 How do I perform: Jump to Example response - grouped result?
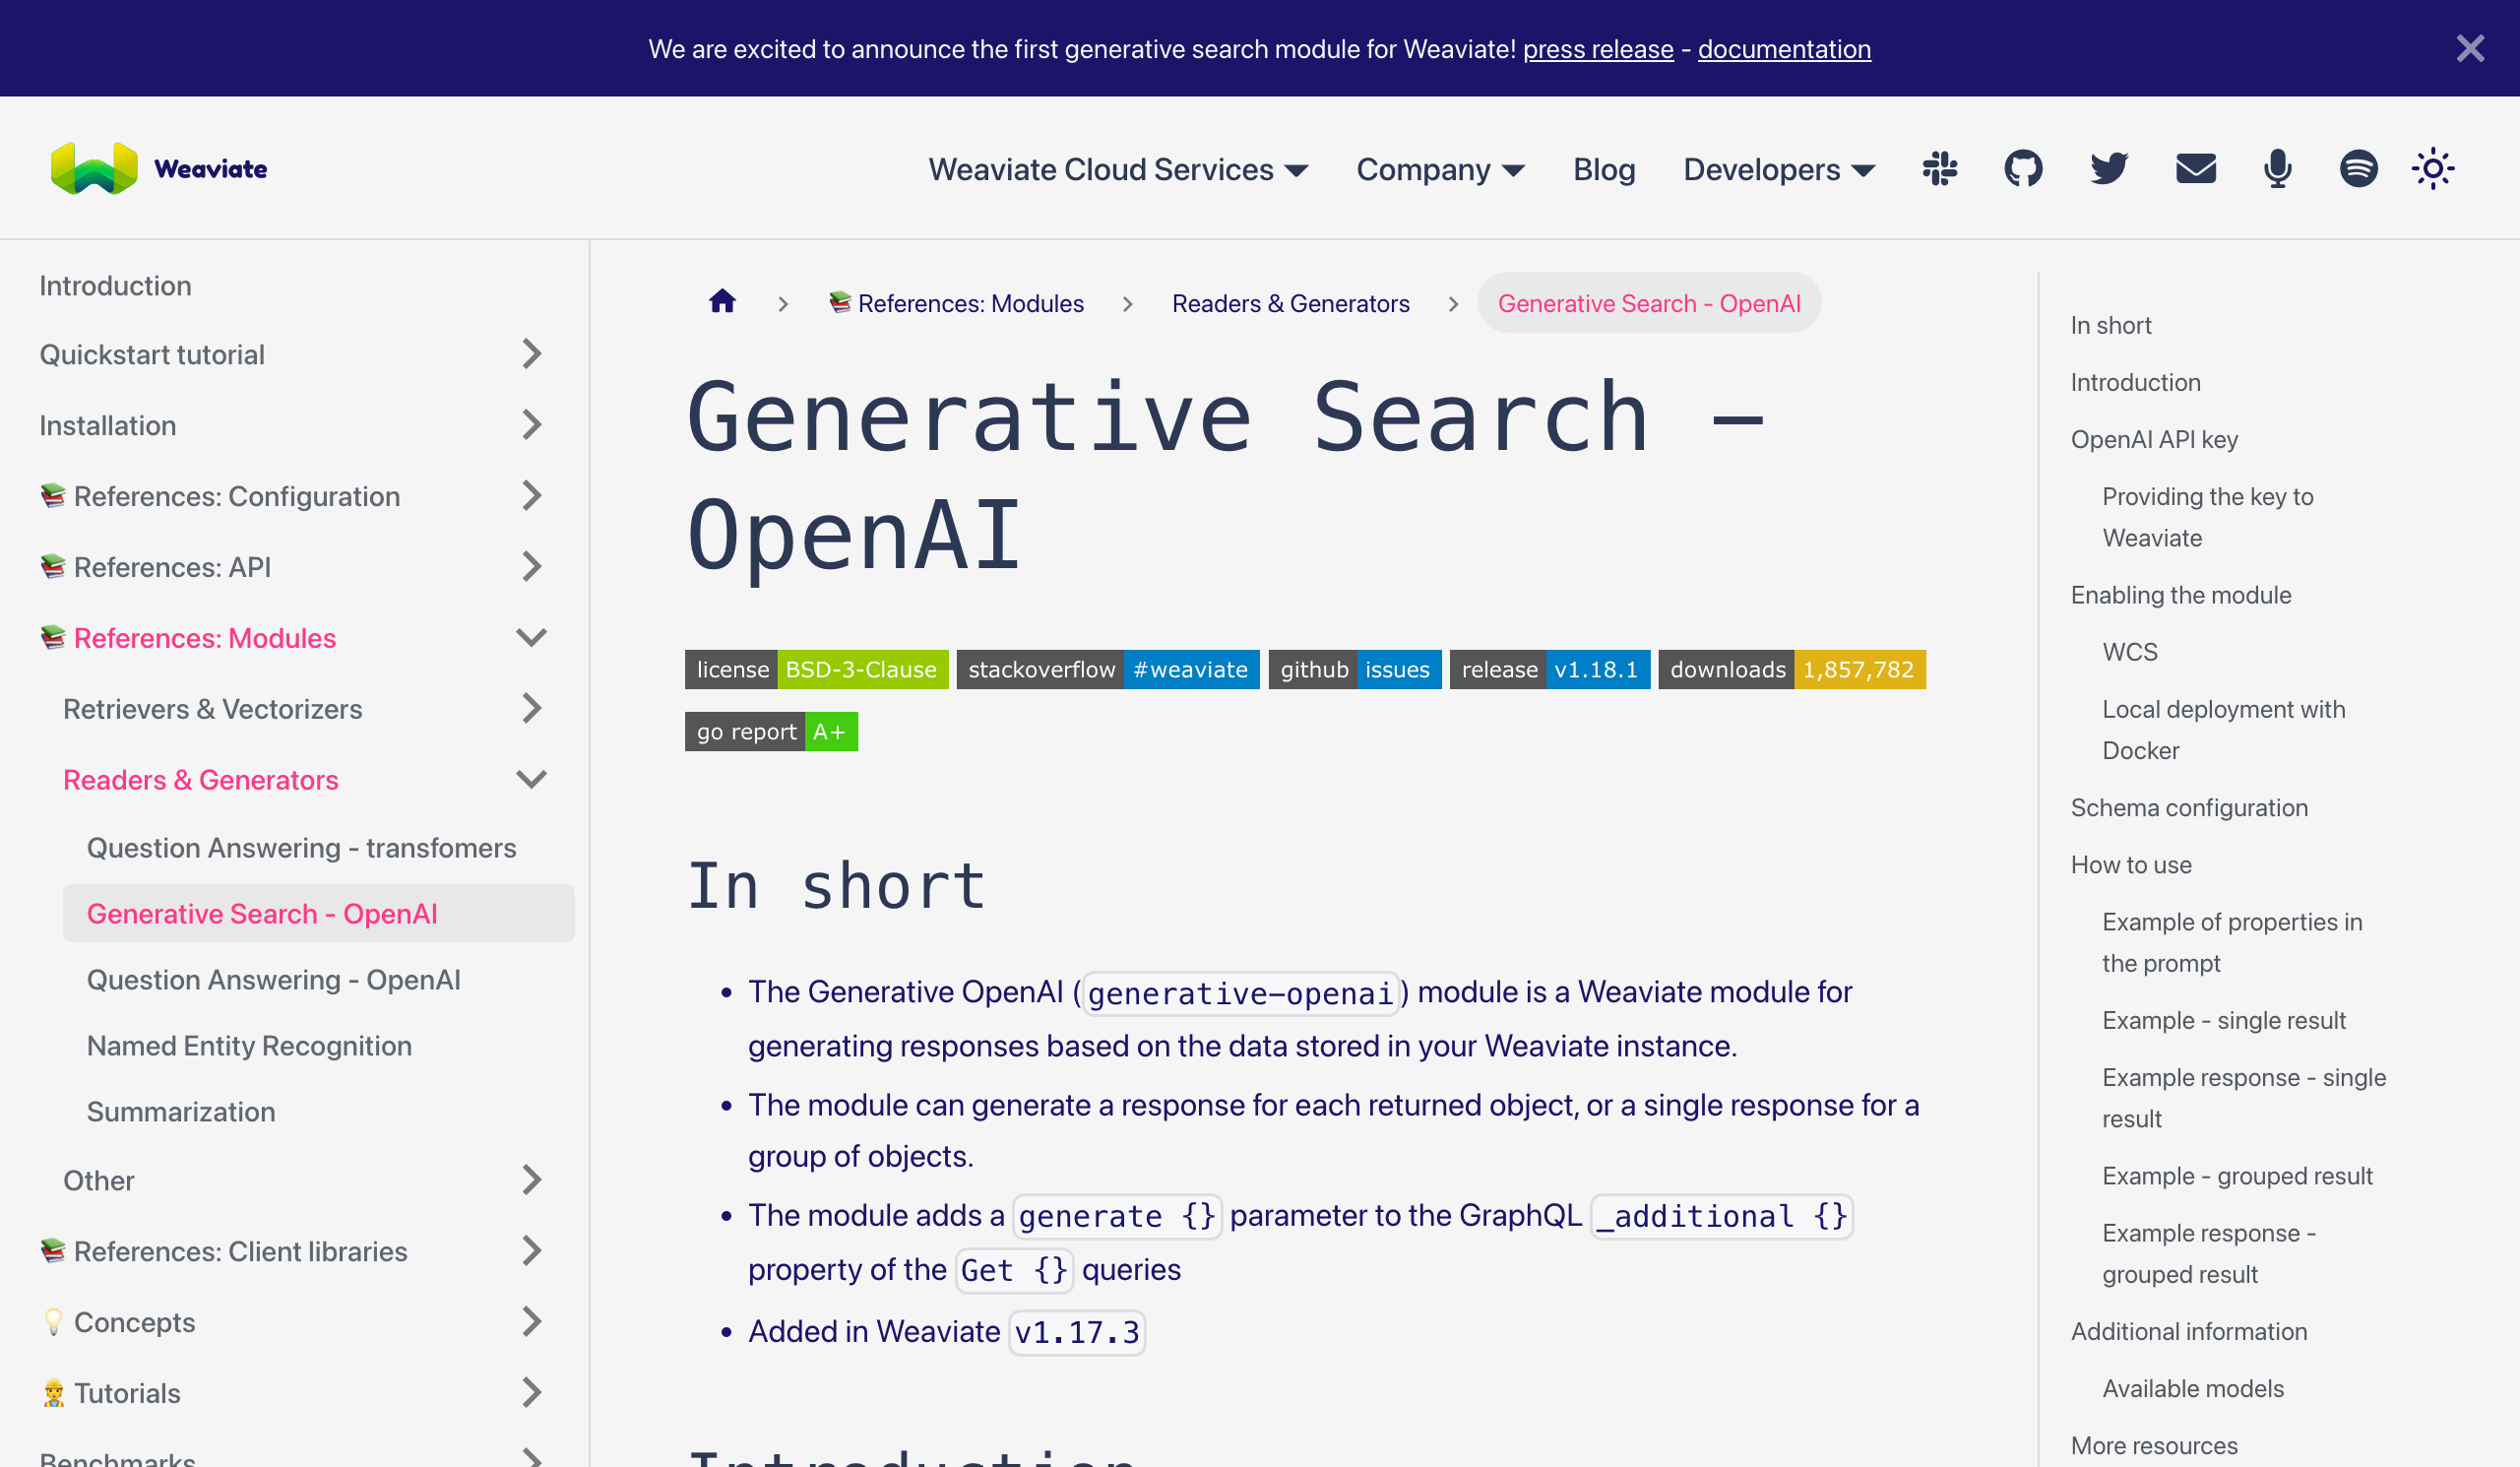pos(2209,1254)
